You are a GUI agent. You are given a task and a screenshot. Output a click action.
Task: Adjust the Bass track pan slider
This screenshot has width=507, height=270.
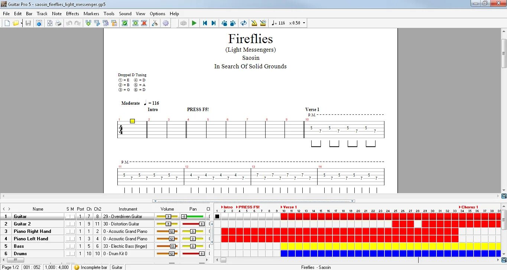pyautogui.click(x=193, y=246)
